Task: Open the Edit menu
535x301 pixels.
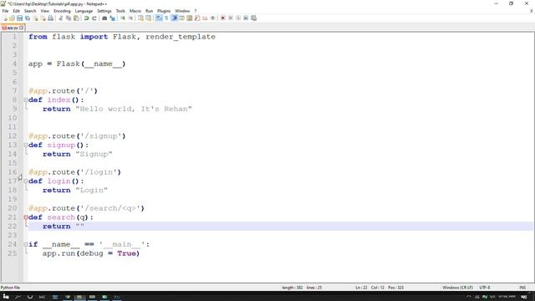Action: pos(16,11)
